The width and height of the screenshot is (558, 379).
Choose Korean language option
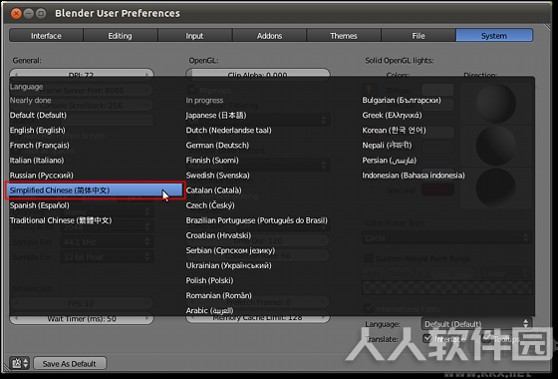click(x=394, y=130)
